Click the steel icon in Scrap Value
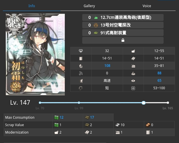 117,125
